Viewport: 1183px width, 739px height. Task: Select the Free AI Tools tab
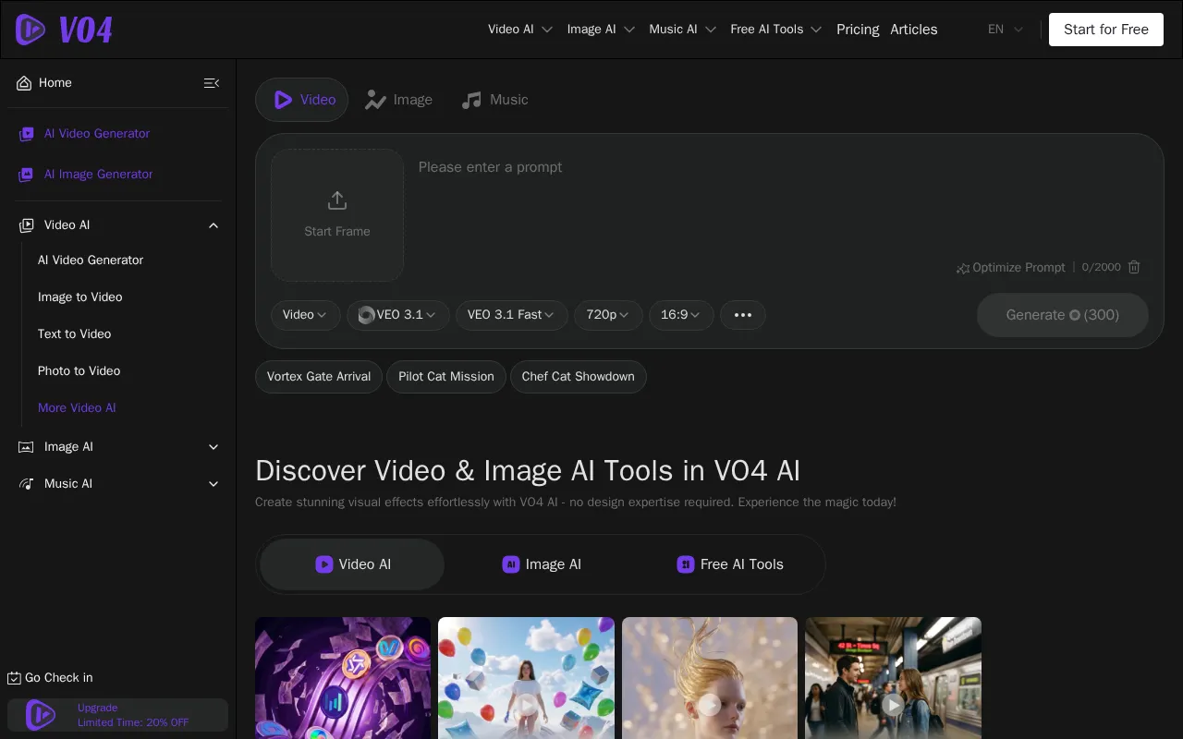[730, 564]
